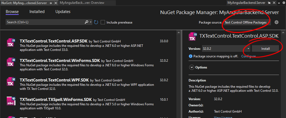This screenshot has height=118, width=286.
Task: Focus the Search (Ctrl+L) box
Action: point(45,22)
